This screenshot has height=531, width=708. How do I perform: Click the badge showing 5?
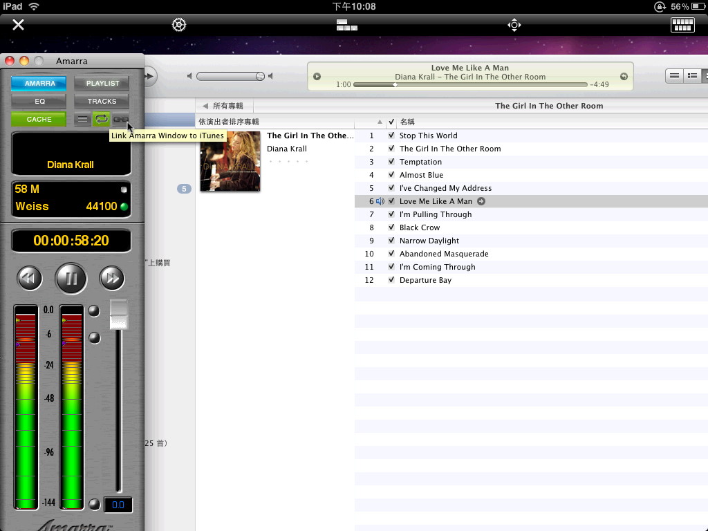184,189
